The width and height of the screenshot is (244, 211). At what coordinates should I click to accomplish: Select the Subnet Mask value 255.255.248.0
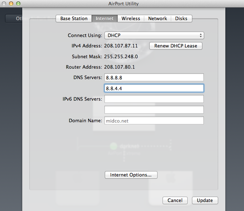[121, 56]
